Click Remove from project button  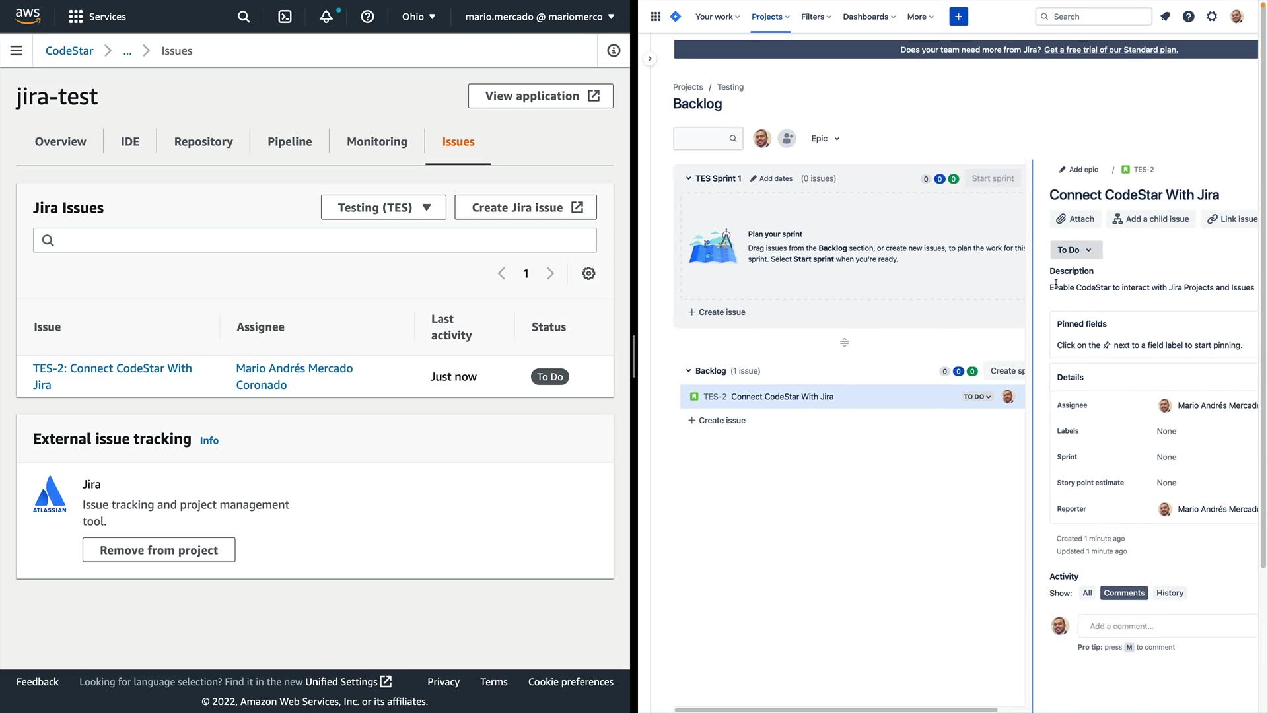pos(158,550)
